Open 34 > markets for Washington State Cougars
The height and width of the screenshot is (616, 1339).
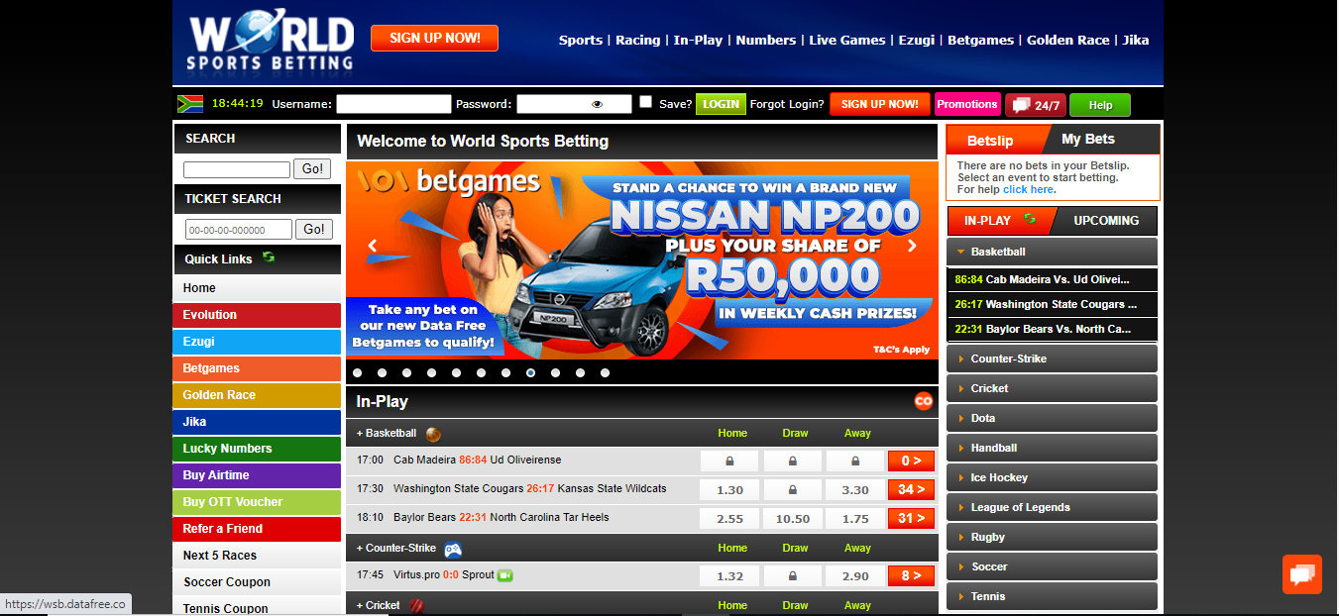(911, 490)
